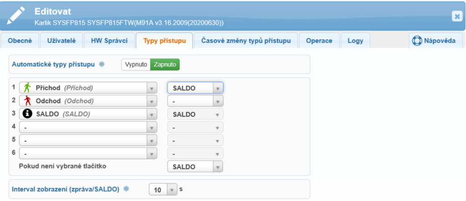The width and height of the screenshot is (466, 201).
Task: Click the red walking Odchod icon
Action: (27, 101)
